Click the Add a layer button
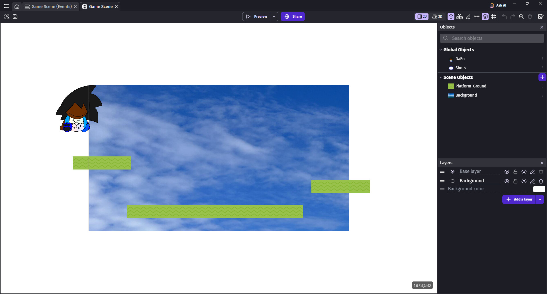The image size is (547, 294). (x=519, y=199)
